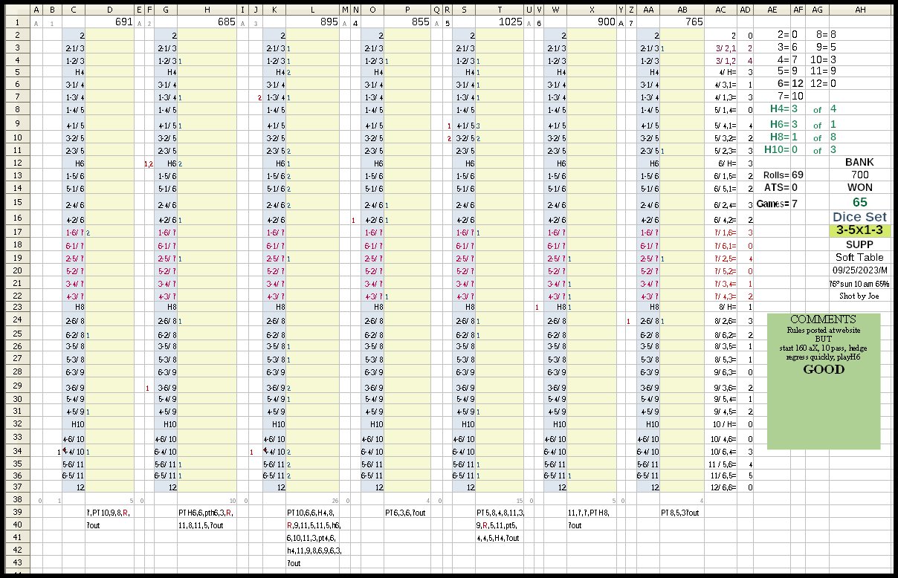Select column header AH
This screenshot has width=898, height=578.
860,9
